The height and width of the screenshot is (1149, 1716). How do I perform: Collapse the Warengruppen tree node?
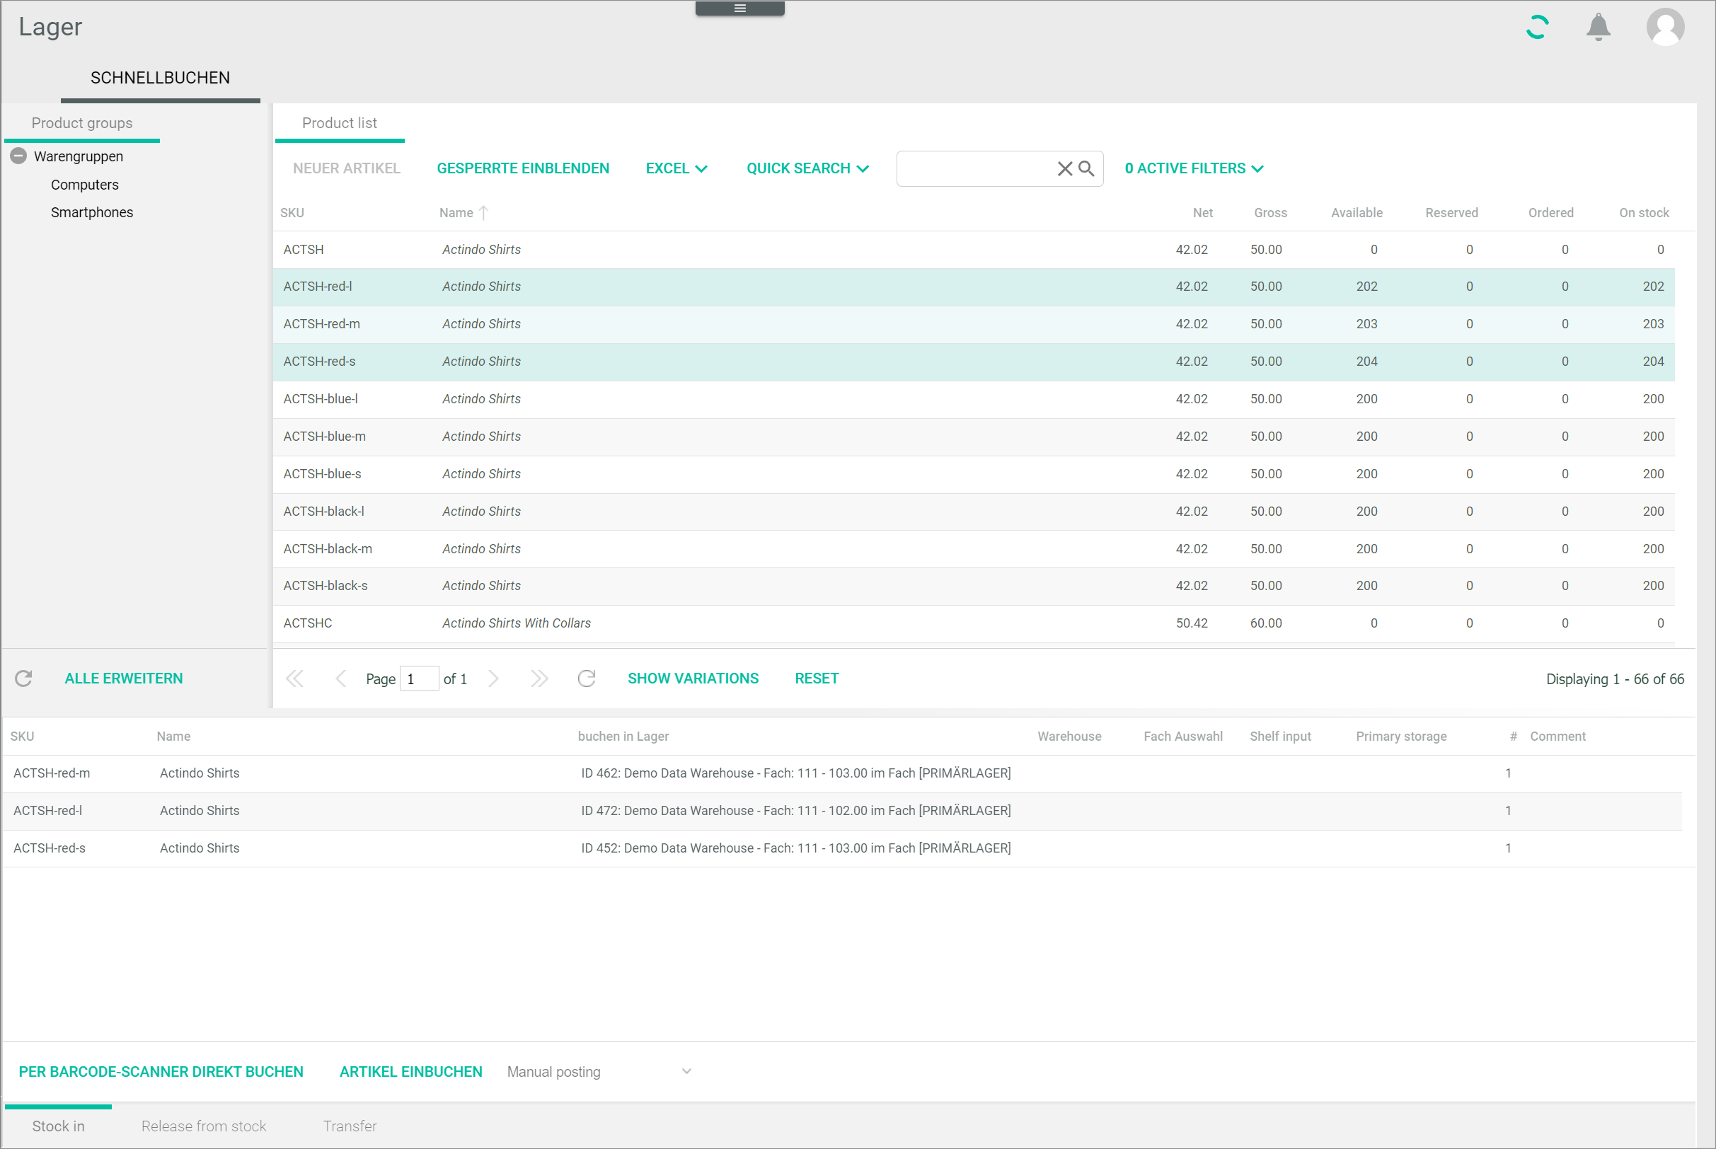19,156
